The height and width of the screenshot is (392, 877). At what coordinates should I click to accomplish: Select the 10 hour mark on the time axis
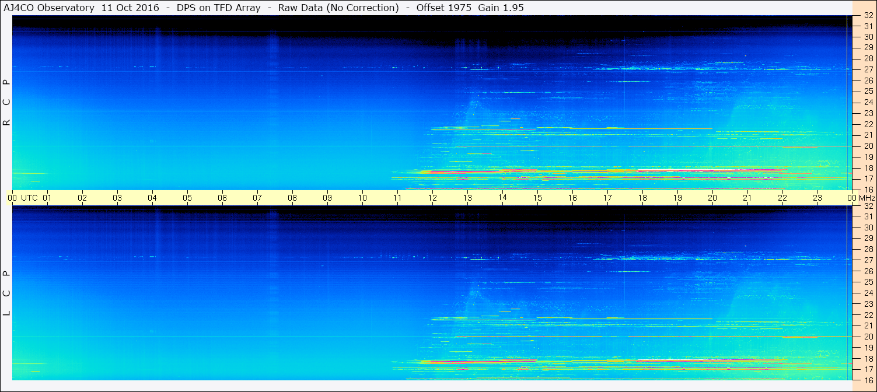point(362,198)
